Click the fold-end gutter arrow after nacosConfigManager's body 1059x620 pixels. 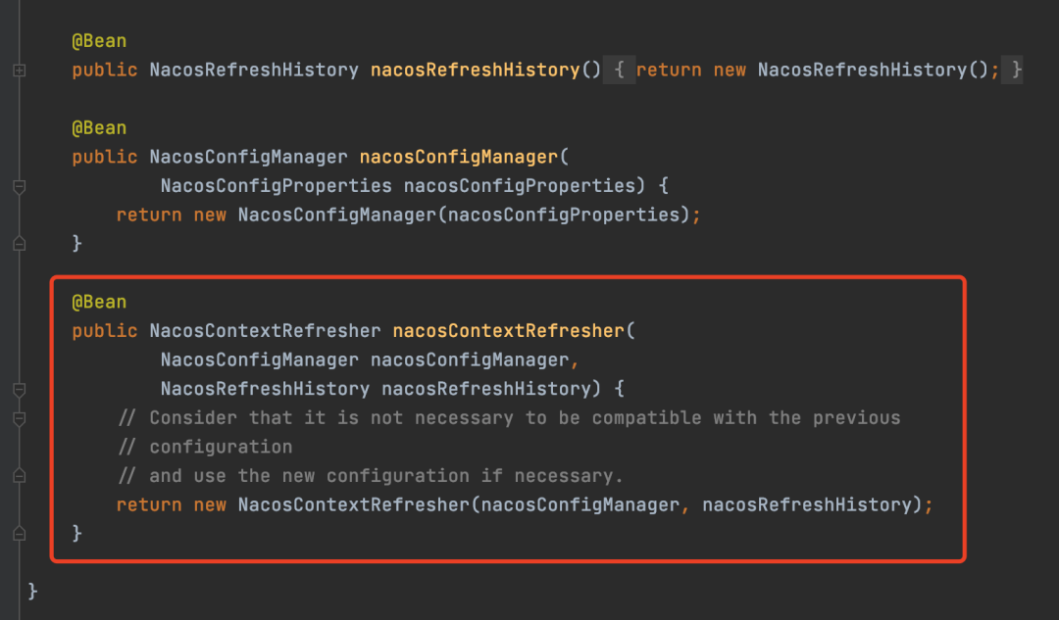click(19, 243)
